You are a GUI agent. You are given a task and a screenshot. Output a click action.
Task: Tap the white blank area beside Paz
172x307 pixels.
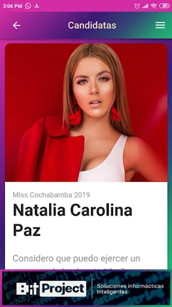(x=103, y=230)
